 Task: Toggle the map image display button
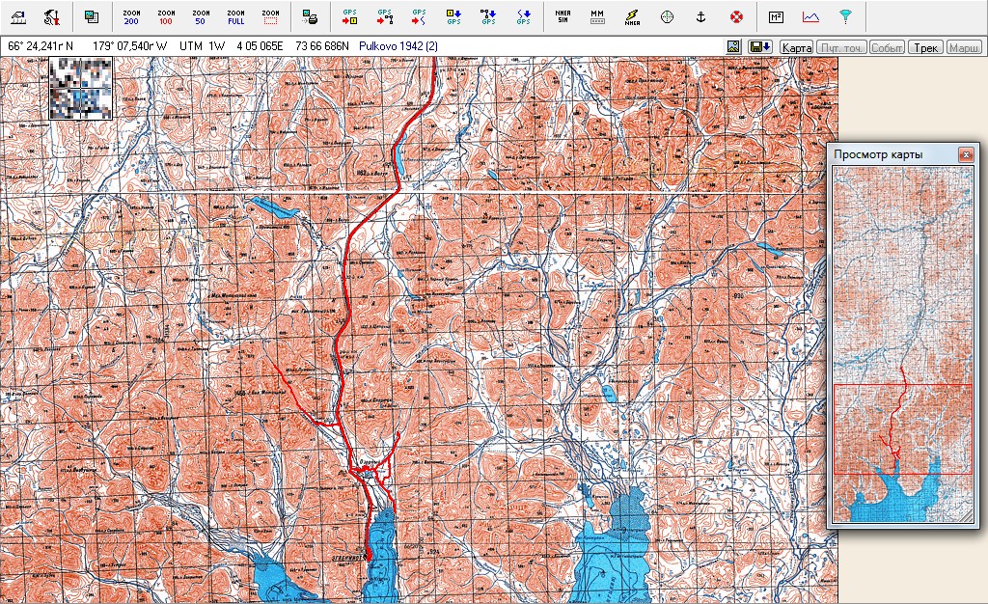click(x=733, y=46)
